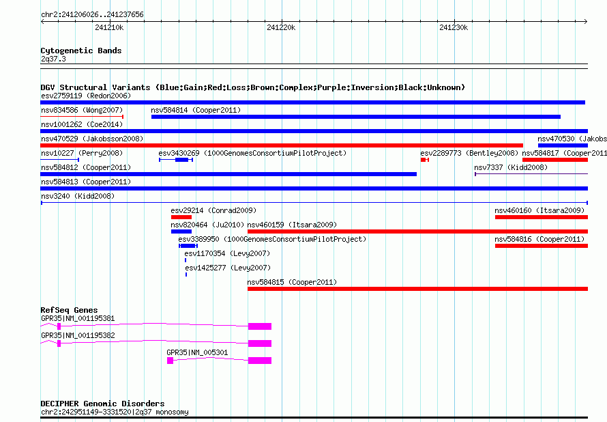Click the esv2759119 (Redon2006) variant label
The width and height of the screenshot is (607, 422).
(86, 96)
